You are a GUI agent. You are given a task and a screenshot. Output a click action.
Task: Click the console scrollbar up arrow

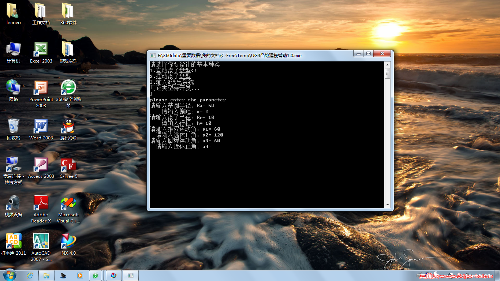[x=387, y=64]
